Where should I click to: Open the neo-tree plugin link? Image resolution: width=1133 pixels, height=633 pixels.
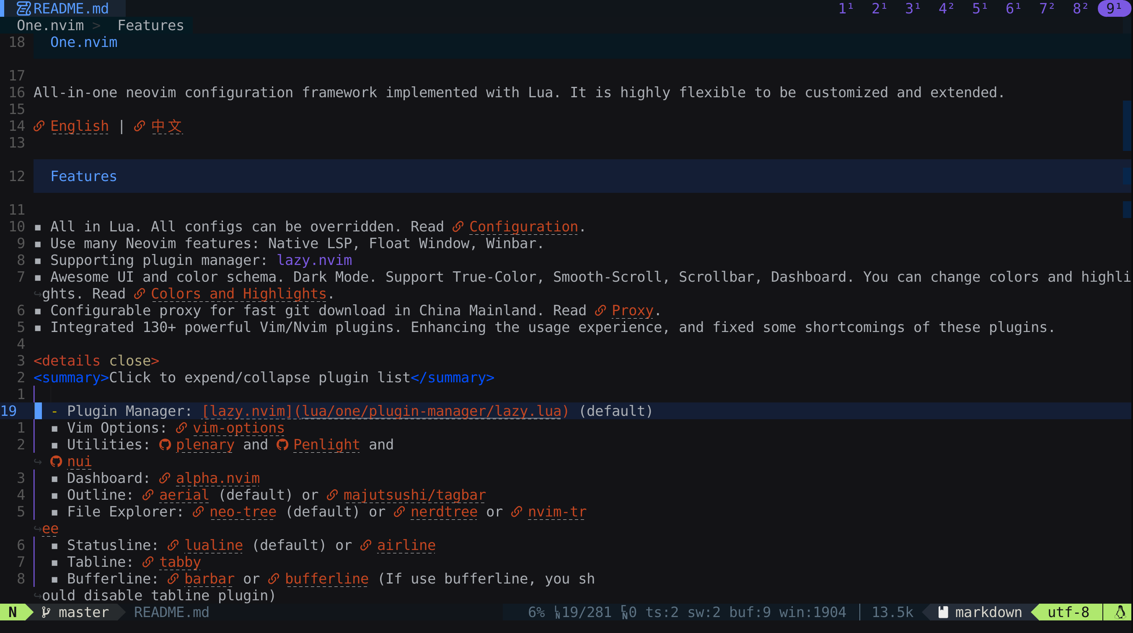(243, 511)
